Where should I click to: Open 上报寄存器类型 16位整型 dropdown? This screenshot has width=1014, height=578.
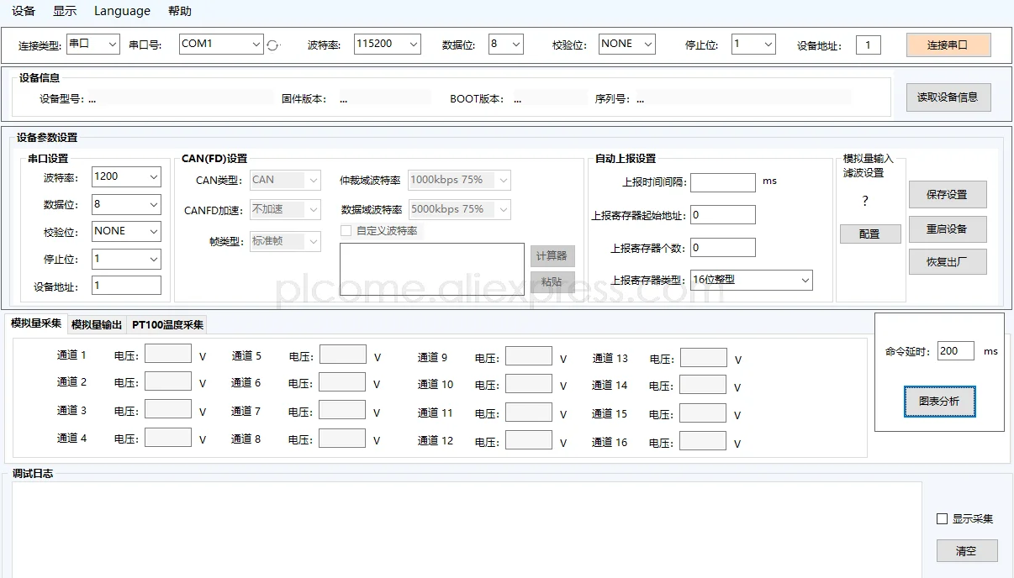tap(752, 280)
